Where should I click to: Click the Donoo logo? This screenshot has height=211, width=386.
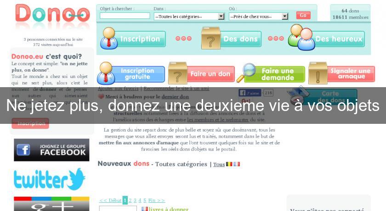(x=52, y=13)
